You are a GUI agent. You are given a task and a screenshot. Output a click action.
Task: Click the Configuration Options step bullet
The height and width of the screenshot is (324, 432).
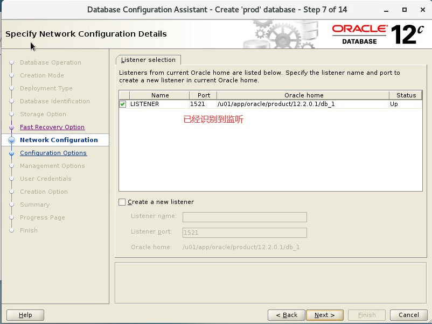pos(11,153)
